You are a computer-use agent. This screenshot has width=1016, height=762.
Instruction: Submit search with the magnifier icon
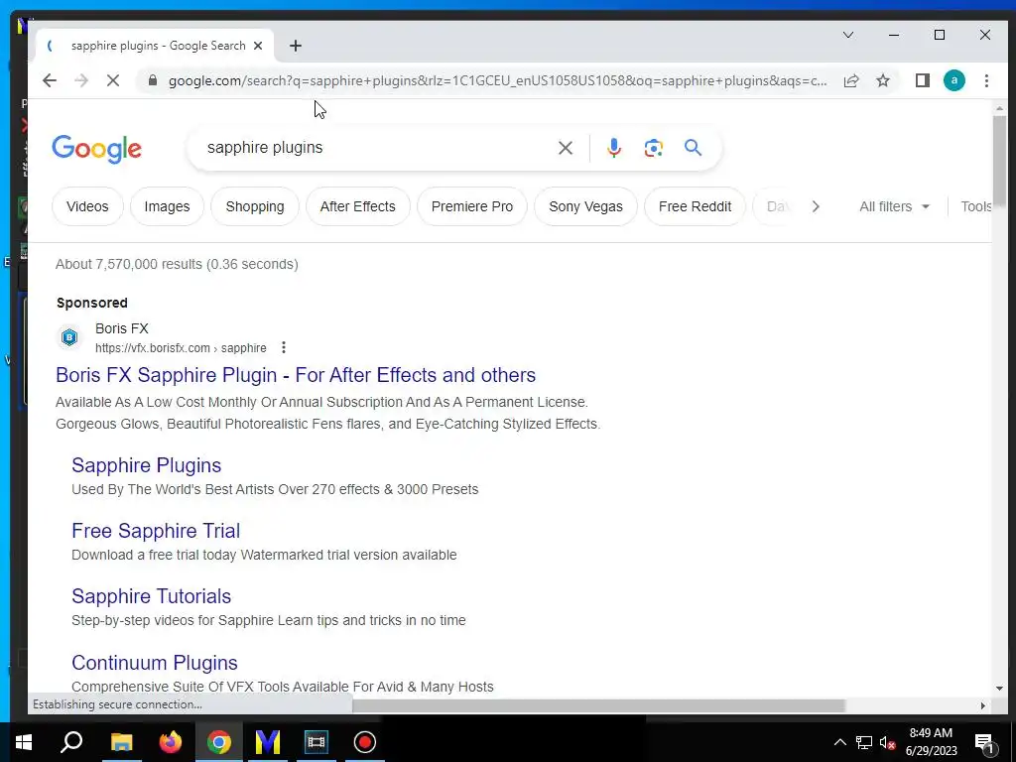[693, 148]
